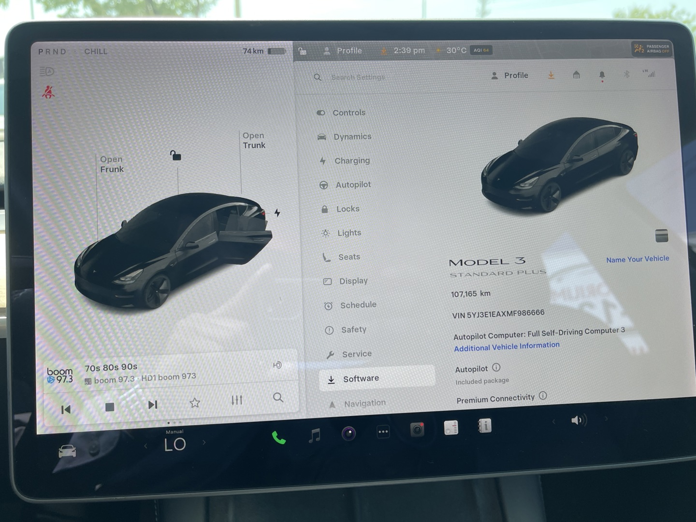
Task: Open the owner's manual app
Action: pyautogui.click(x=484, y=426)
